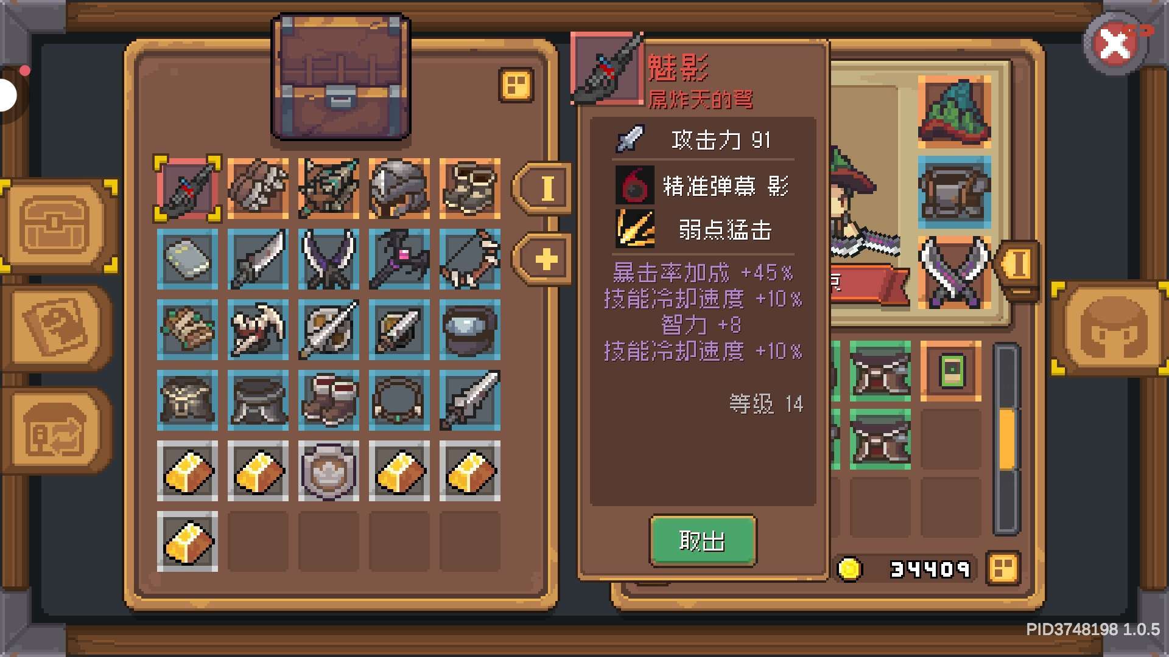Select the brown boots item
This screenshot has height=657, width=1169.
click(329, 400)
